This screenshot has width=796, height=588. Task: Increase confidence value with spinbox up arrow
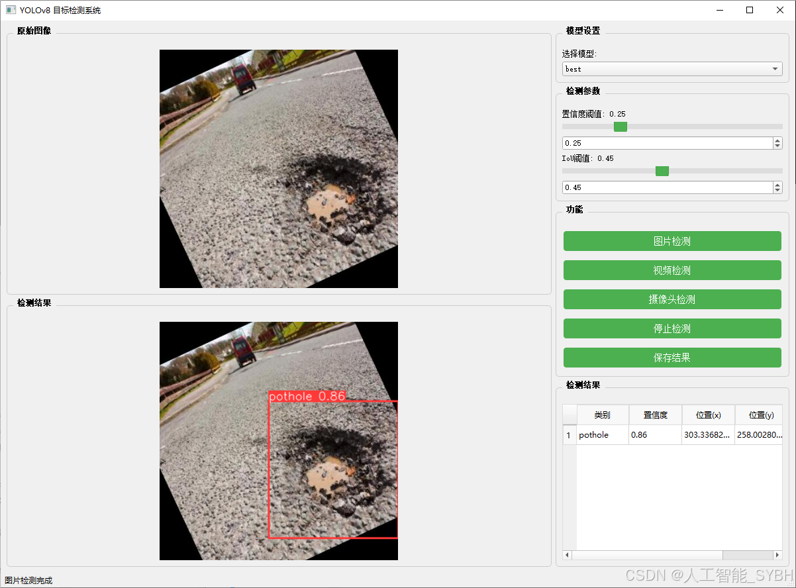777,140
